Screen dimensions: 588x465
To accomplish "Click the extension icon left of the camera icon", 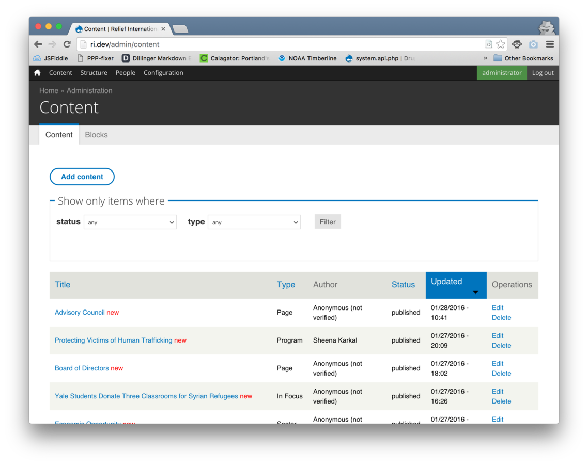I will [517, 44].
